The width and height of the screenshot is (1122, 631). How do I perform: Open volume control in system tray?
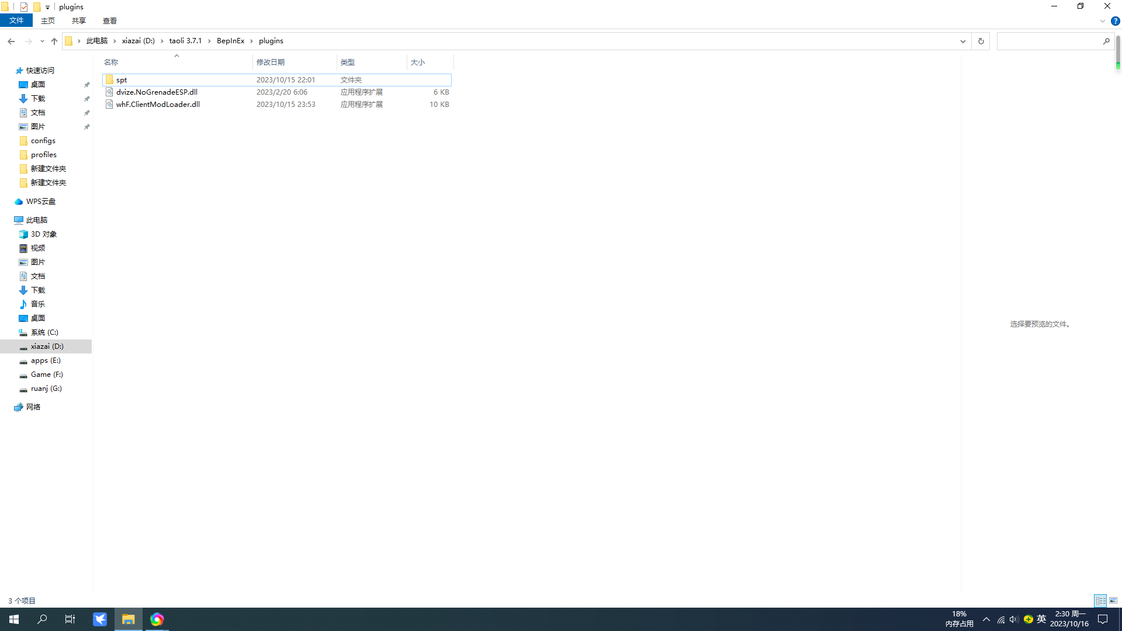tap(1014, 619)
